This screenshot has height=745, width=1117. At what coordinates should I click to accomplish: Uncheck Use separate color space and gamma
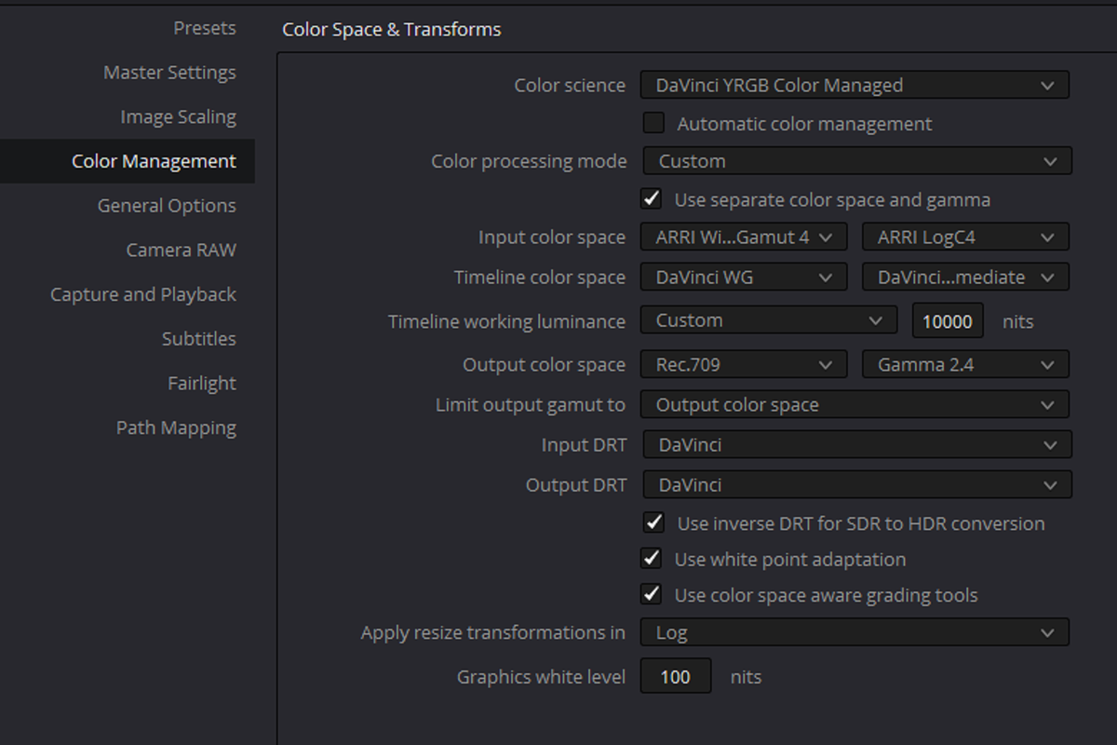(x=652, y=198)
